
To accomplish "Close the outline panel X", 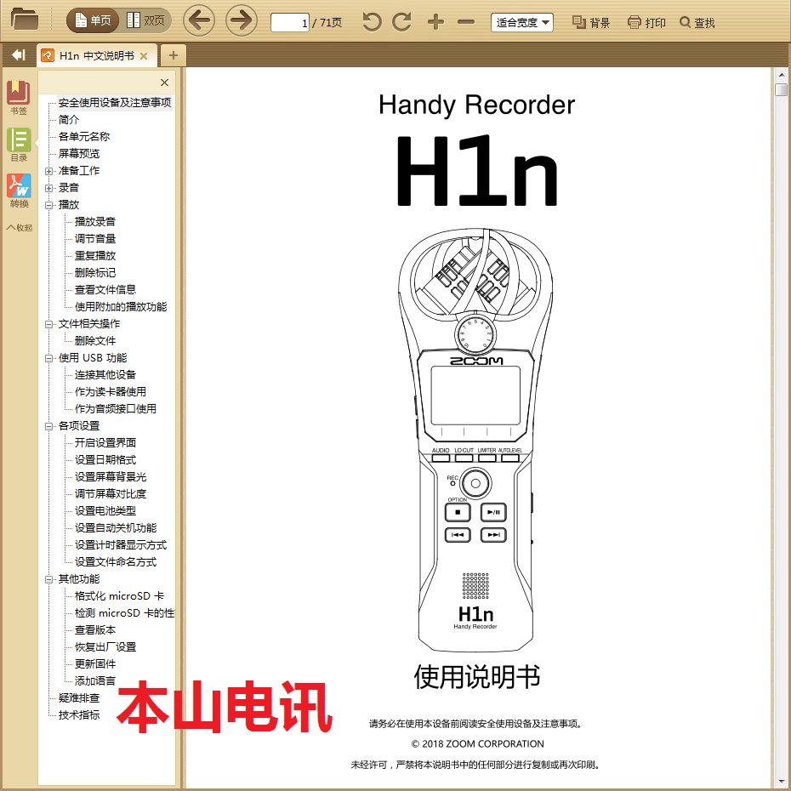I will 164,83.
